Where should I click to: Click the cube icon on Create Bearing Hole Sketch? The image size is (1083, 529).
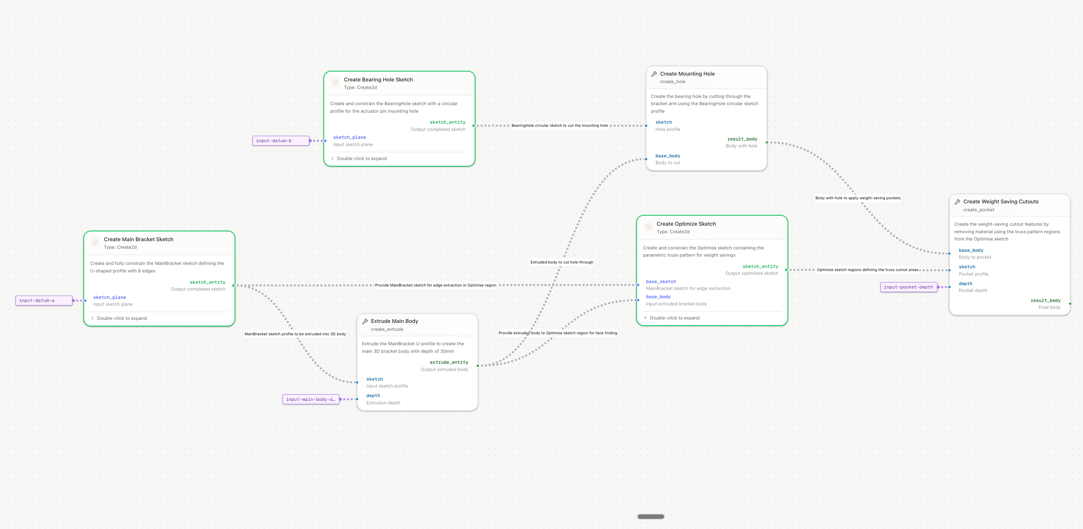point(335,83)
